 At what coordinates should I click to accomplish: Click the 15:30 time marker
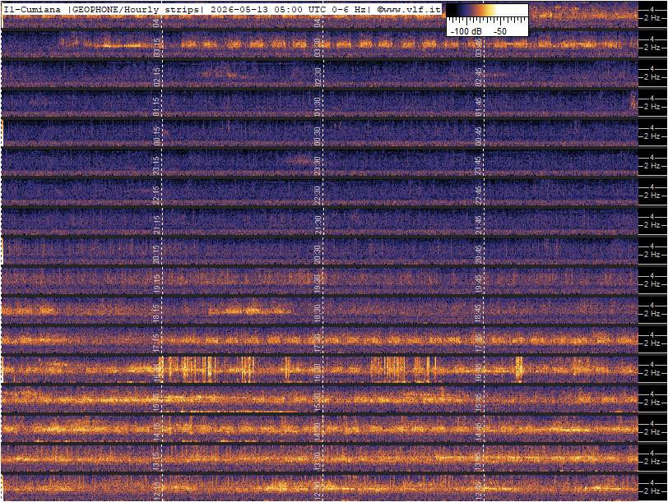click(x=318, y=402)
